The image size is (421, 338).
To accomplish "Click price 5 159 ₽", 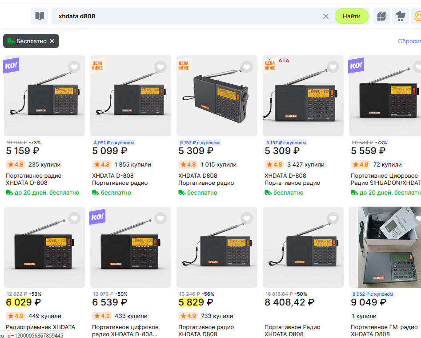I will (23, 151).
